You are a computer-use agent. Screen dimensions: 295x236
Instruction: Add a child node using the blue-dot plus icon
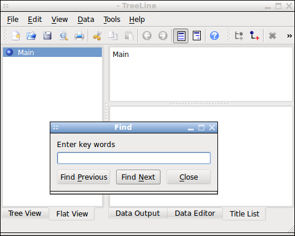pyautogui.click(x=254, y=36)
